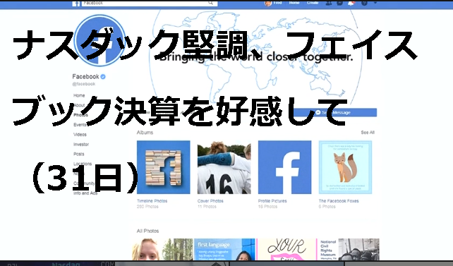The height and width of the screenshot is (266, 453).
Task: Open Fred's profile avatar
Action: [x=268, y=4]
